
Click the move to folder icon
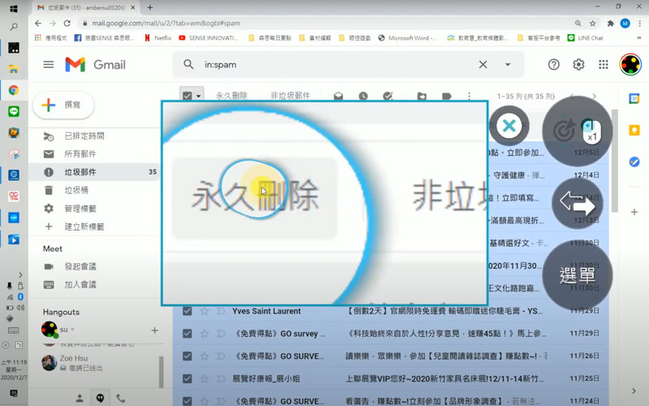coord(422,96)
